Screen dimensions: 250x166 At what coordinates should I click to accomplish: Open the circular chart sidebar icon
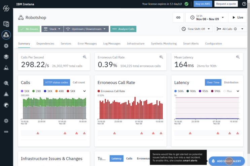6,105
